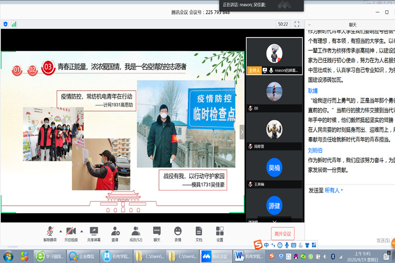This screenshot has height=263, width=395.
Task: Open the 聊天 chat toolbar icon
Action: tap(157, 234)
